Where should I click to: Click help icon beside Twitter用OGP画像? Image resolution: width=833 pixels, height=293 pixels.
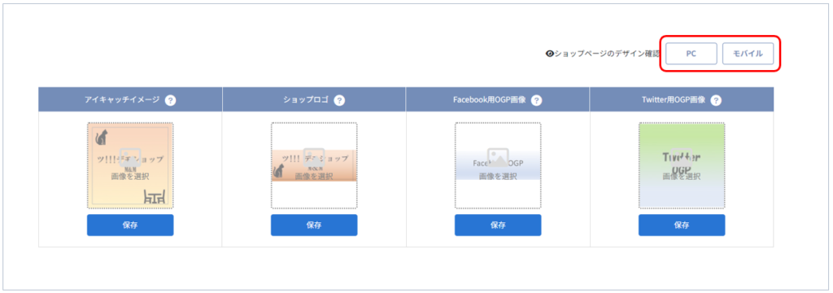click(716, 100)
